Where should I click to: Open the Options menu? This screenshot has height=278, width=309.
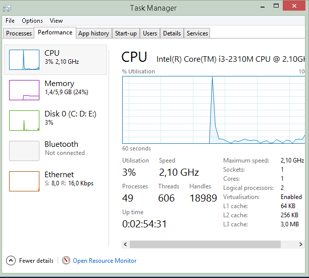pyautogui.click(x=32, y=21)
